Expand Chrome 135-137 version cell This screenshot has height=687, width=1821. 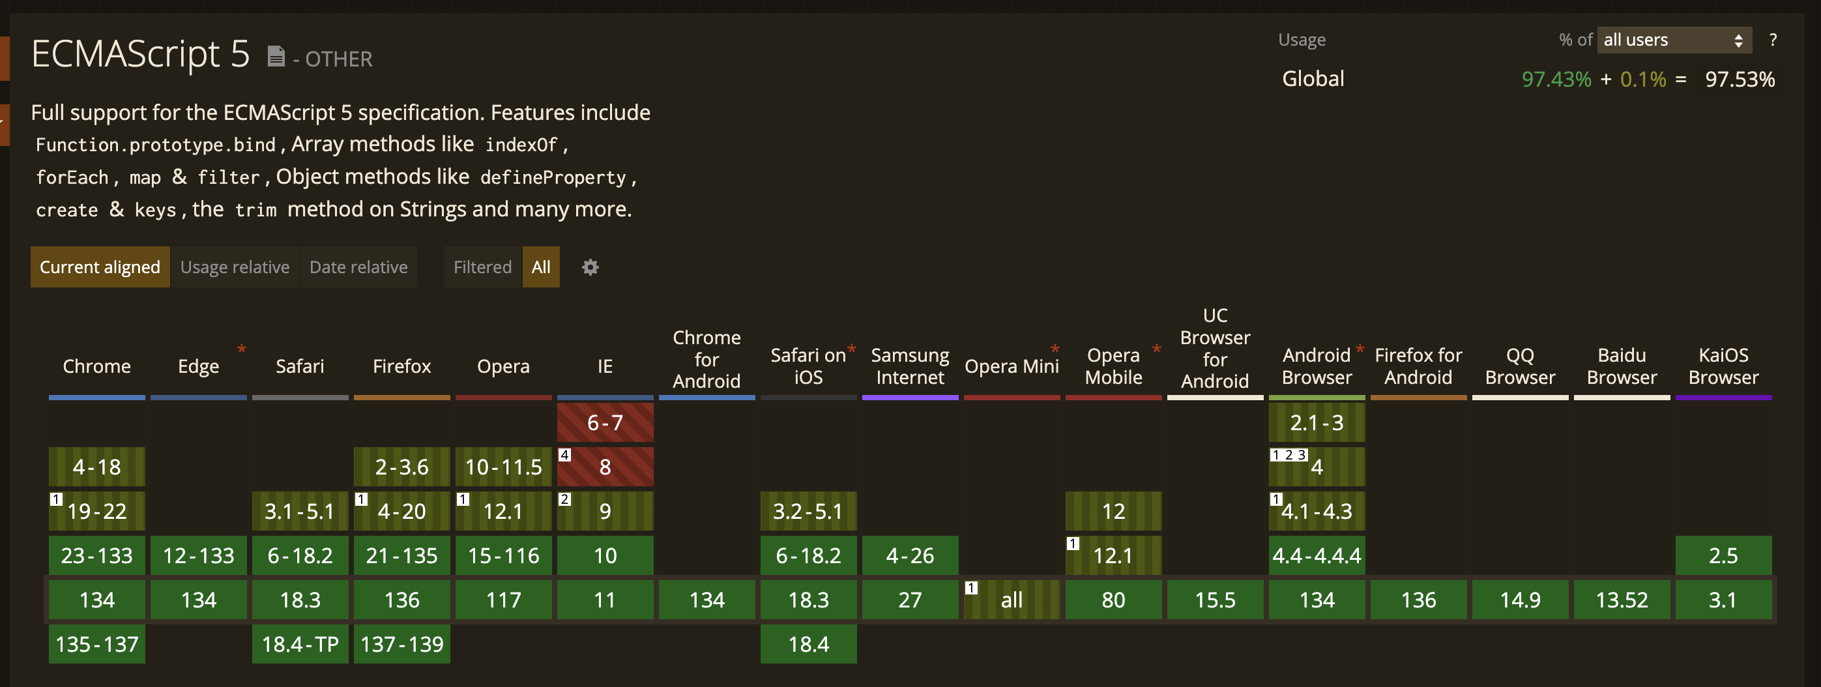97,644
